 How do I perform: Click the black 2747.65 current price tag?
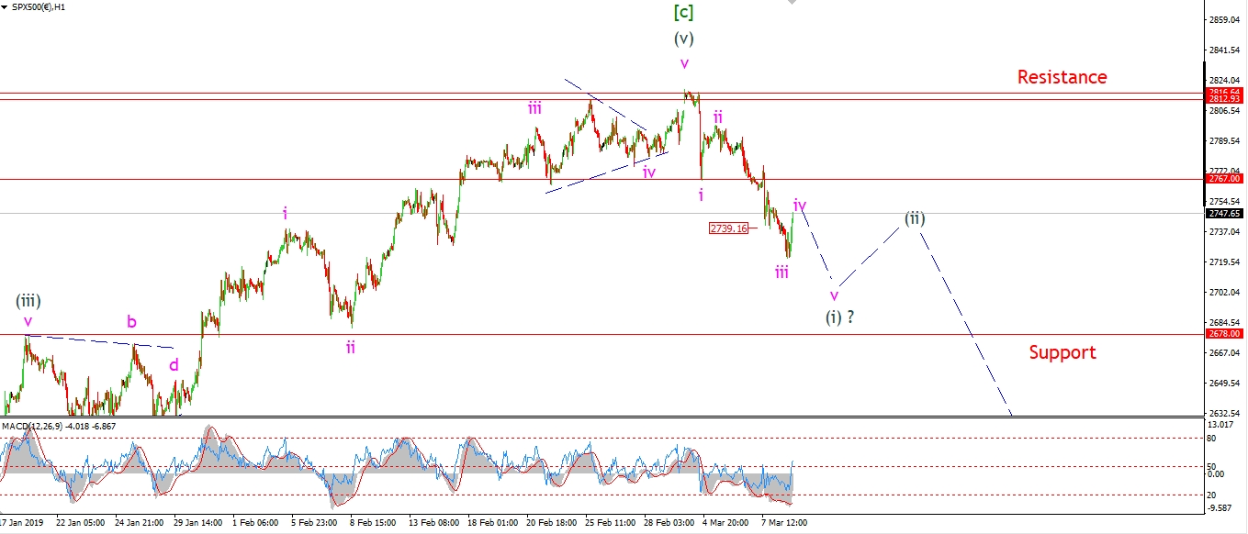pos(1225,213)
